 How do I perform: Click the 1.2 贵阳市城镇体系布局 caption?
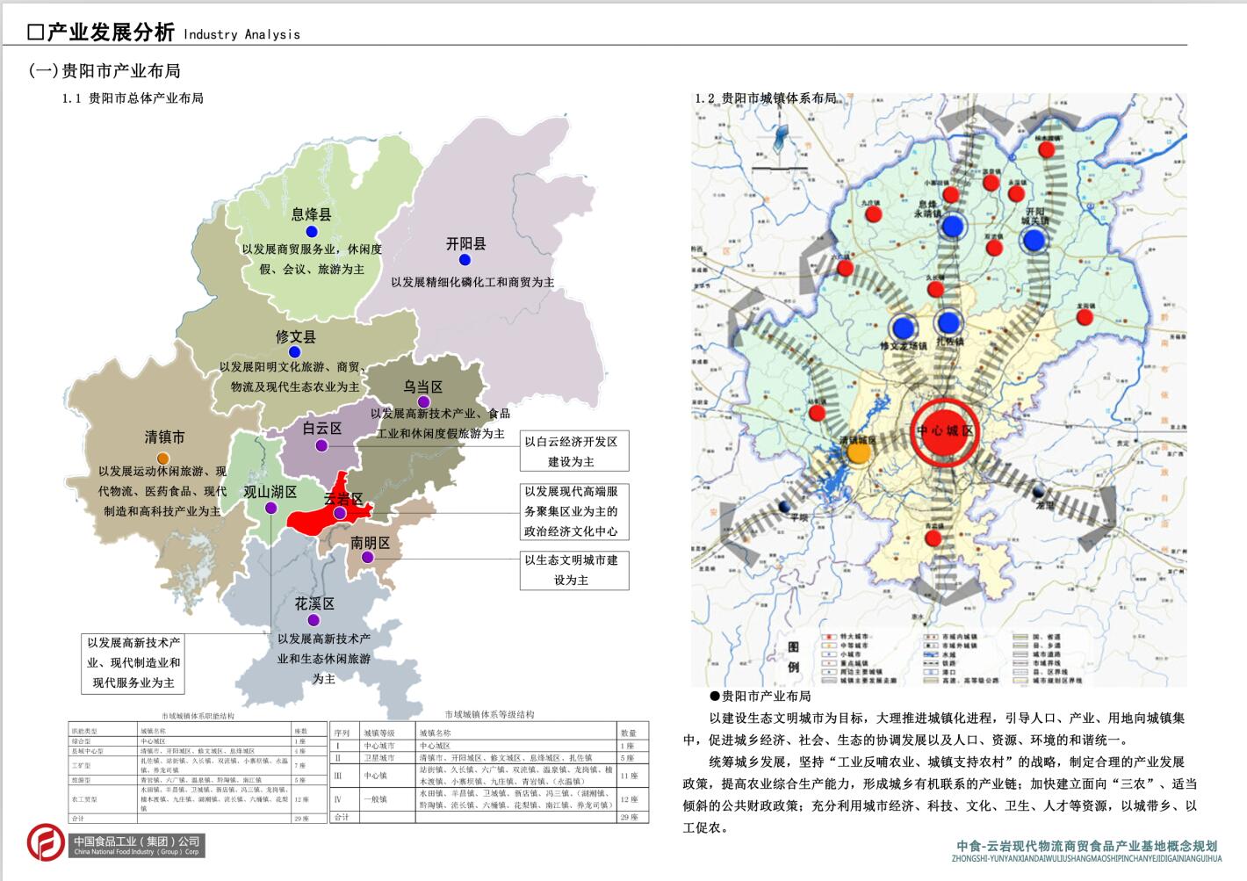766,98
